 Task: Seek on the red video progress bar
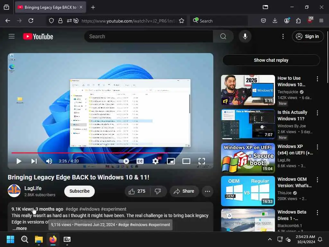(x=111, y=153)
